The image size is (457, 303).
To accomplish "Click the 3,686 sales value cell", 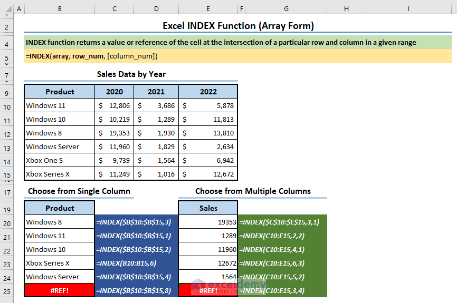I will pos(156,105).
